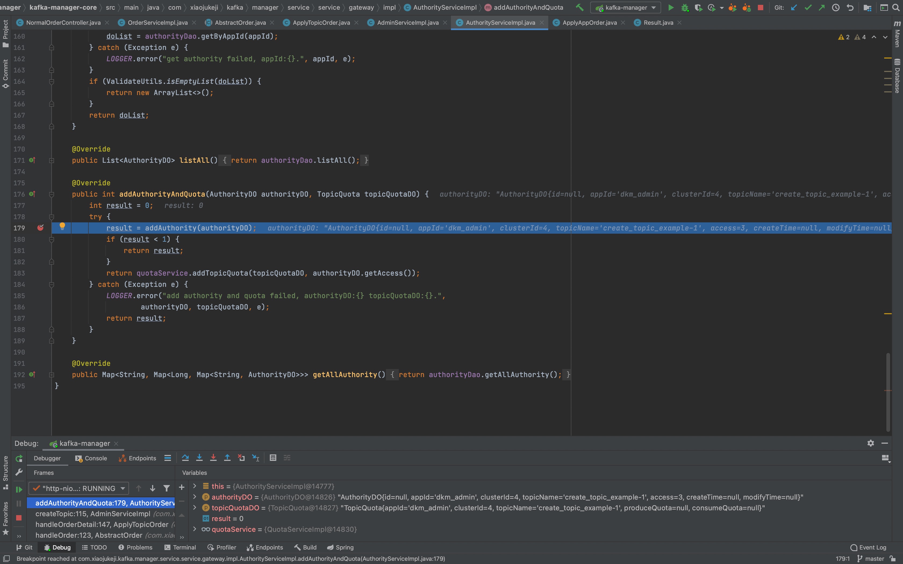Screen dimensions: 903x564
Task: Enable the frames filter funnel
Action: (x=167, y=488)
